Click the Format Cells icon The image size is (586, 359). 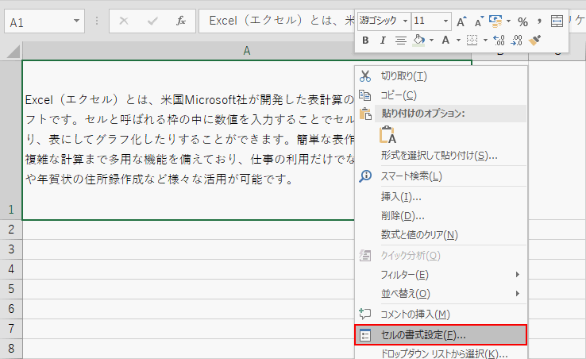click(364, 335)
